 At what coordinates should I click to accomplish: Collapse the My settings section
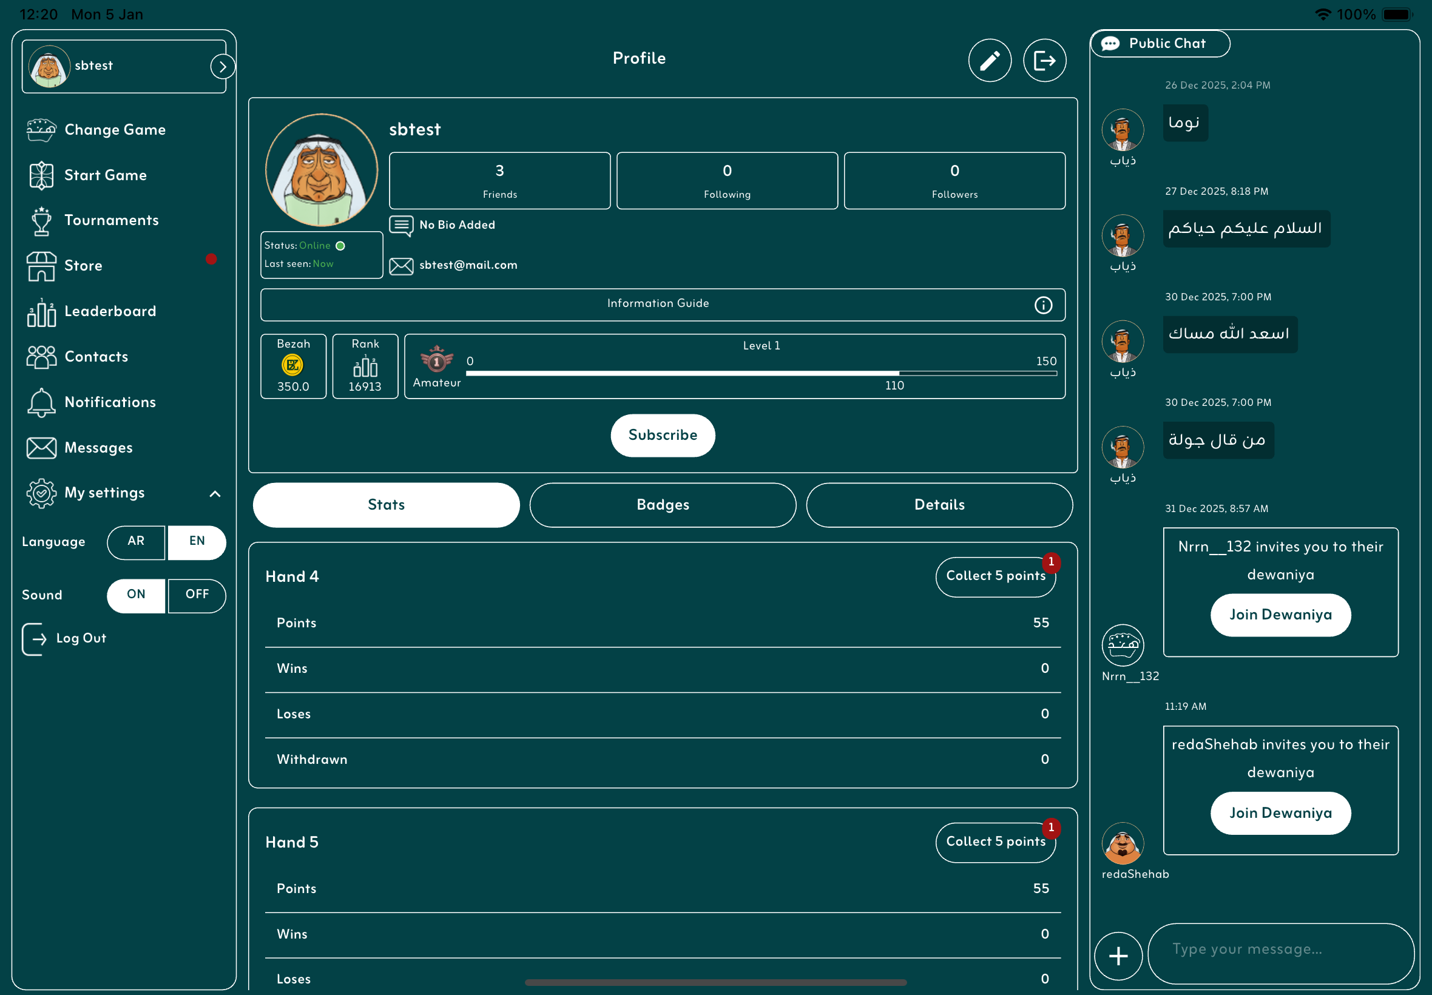(214, 494)
